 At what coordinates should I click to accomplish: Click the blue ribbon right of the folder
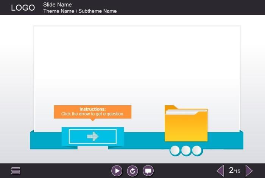[x=225, y=140]
